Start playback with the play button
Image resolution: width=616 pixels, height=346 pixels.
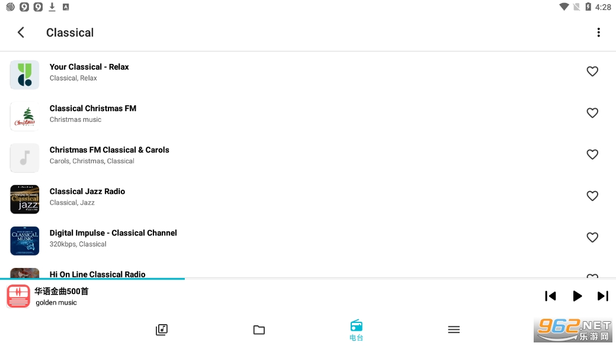coord(577,296)
